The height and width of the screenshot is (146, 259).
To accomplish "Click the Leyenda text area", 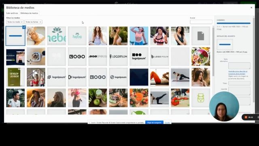I will [239, 91].
